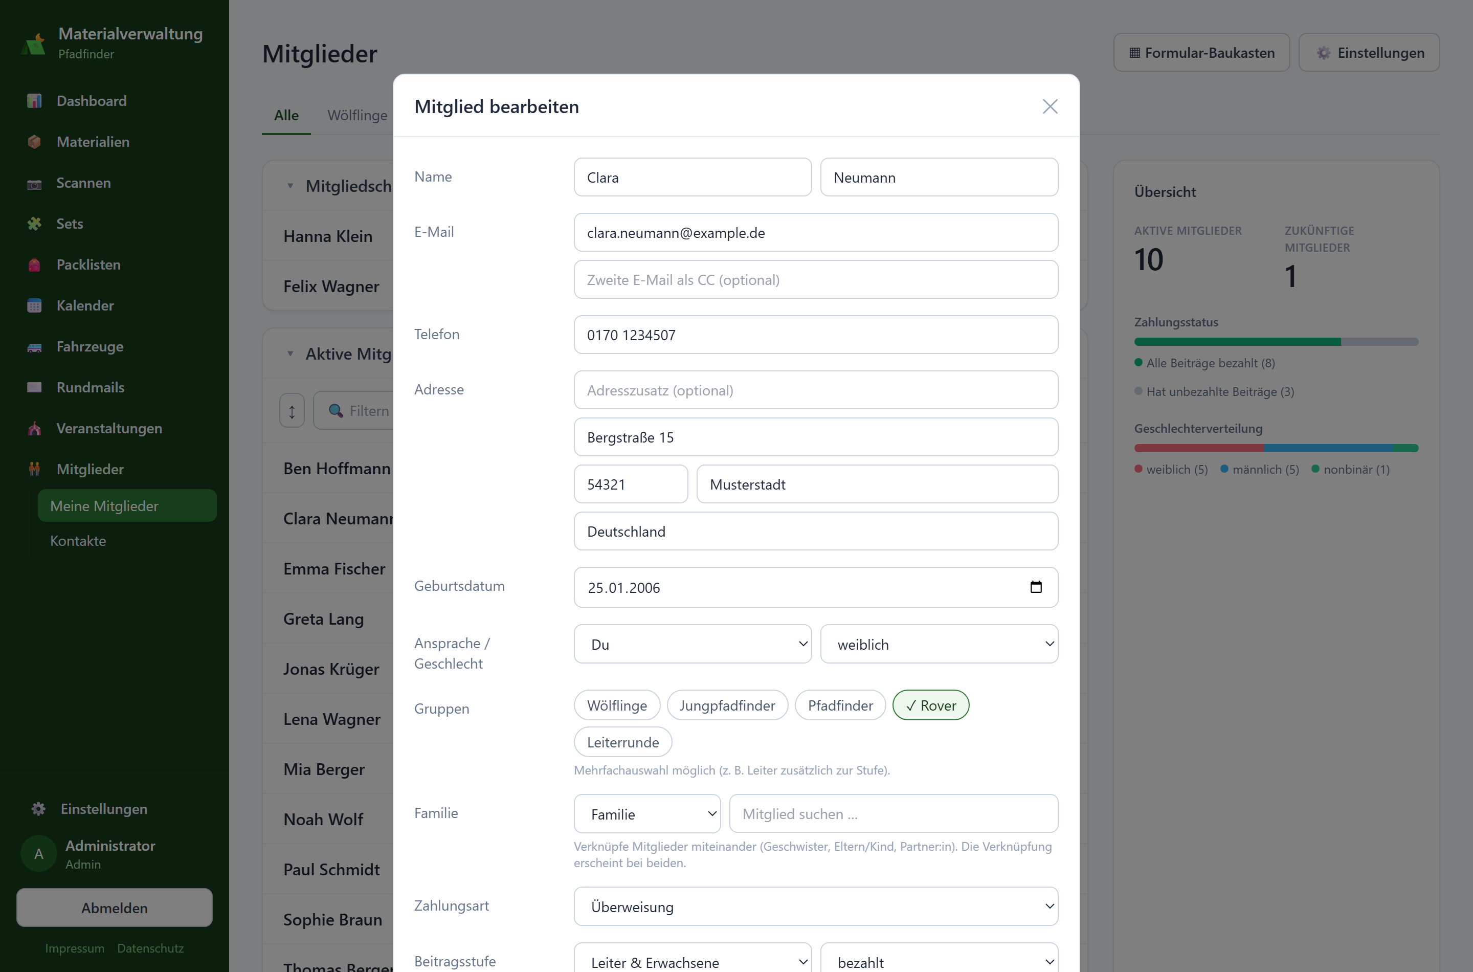Click the sidebar Einstellungen gear icon
The image size is (1473, 972).
38,809
